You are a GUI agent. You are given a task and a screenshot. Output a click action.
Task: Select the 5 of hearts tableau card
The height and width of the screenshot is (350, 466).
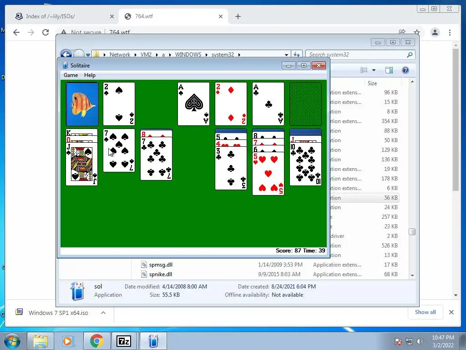coord(268,174)
